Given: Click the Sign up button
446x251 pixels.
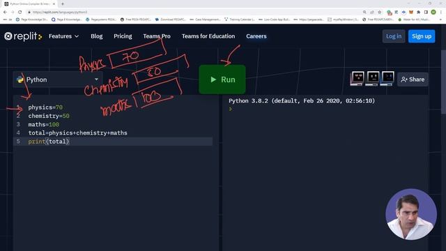Looking at the screenshot, I should 422,36.
